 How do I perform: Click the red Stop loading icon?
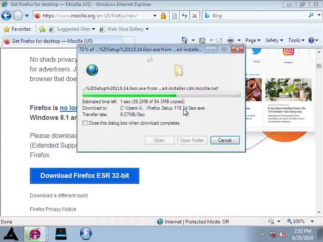[195, 16]
